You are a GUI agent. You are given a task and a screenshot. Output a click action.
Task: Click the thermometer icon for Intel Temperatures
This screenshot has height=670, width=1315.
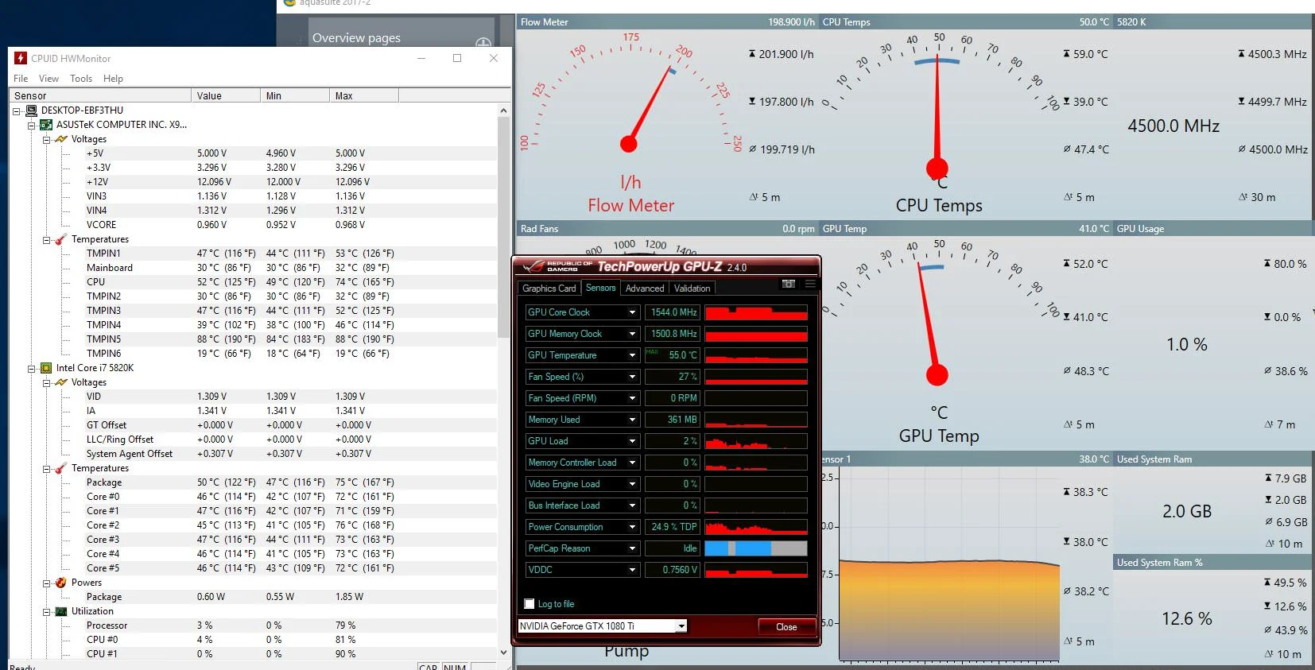(61, 468)
